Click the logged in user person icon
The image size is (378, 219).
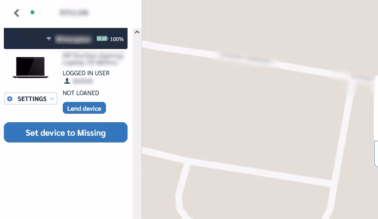point(67,81)
